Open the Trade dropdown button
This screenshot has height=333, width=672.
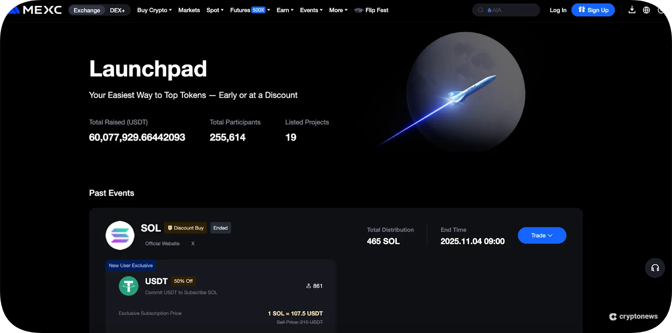pos(542,235)
